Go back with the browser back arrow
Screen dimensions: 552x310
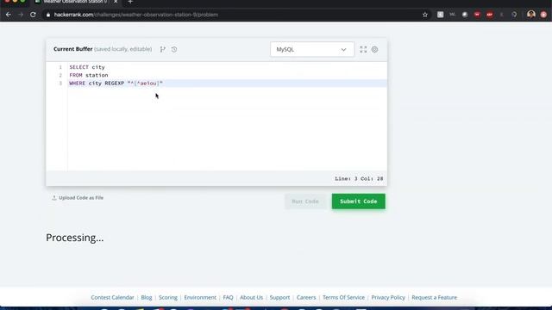(x=8, y=15)
